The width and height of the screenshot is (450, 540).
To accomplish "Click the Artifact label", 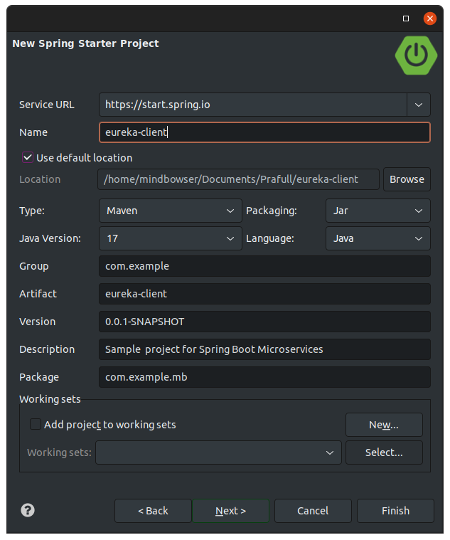I will click(x=38, y=294).
